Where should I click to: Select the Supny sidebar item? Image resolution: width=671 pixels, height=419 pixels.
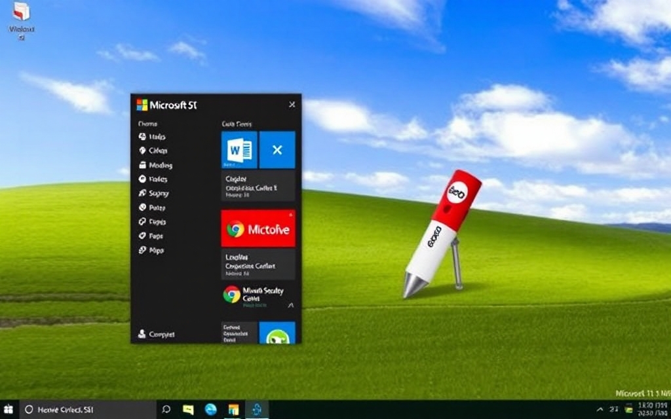point(153,193)
